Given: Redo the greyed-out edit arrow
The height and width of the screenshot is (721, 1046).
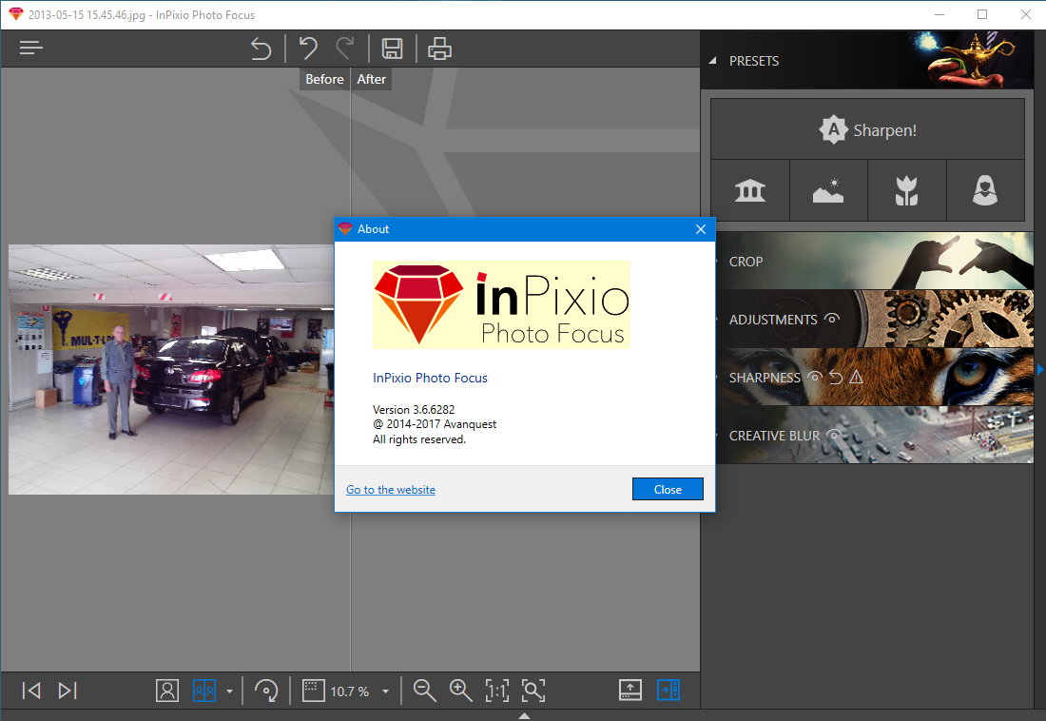Looking at the screenshot, I should coord(345,49).
